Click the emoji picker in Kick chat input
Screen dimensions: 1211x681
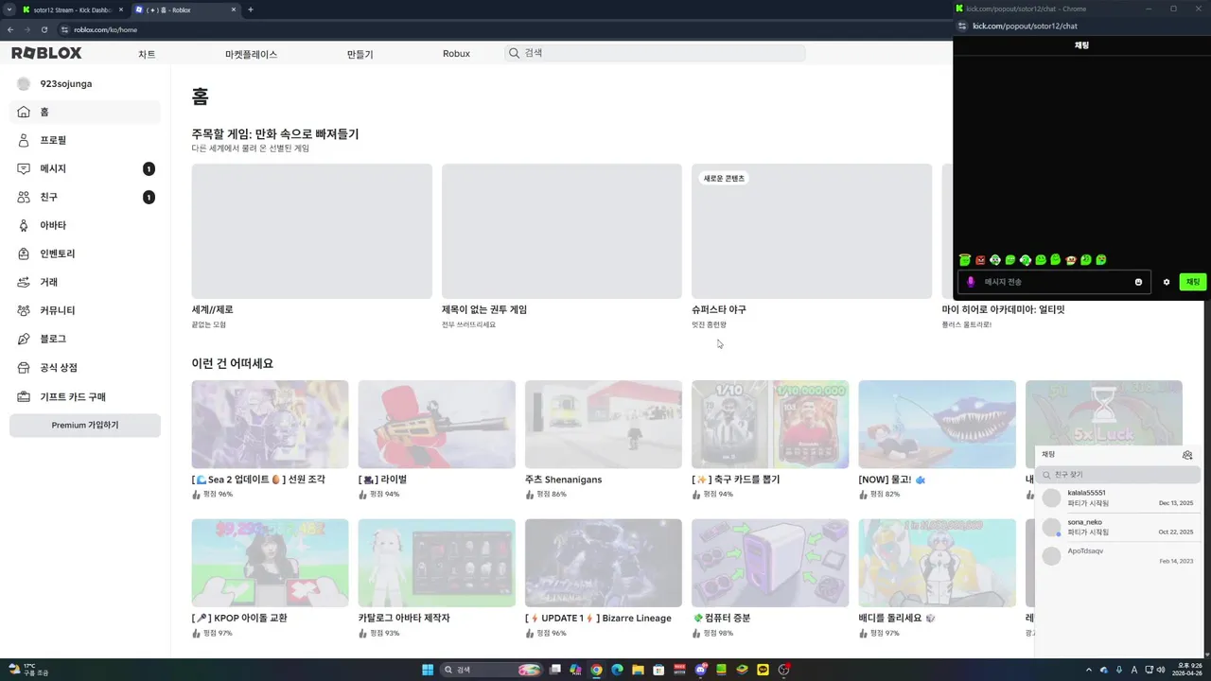click(1138, 282)
